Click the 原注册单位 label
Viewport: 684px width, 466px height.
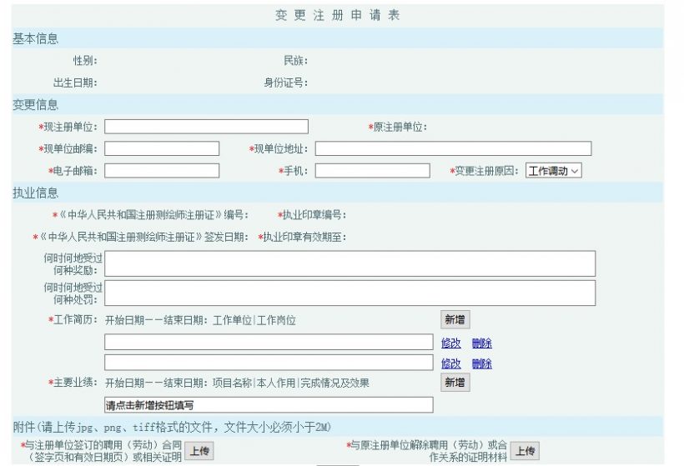[397, 128]
